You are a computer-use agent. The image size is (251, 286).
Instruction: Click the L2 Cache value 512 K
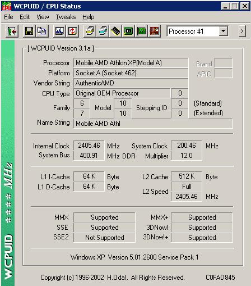click(187, 176)
